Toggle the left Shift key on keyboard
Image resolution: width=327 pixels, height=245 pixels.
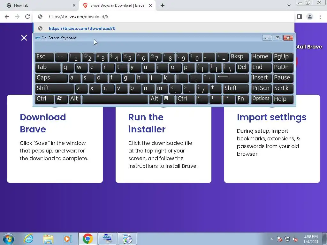[x=54, y=89]
